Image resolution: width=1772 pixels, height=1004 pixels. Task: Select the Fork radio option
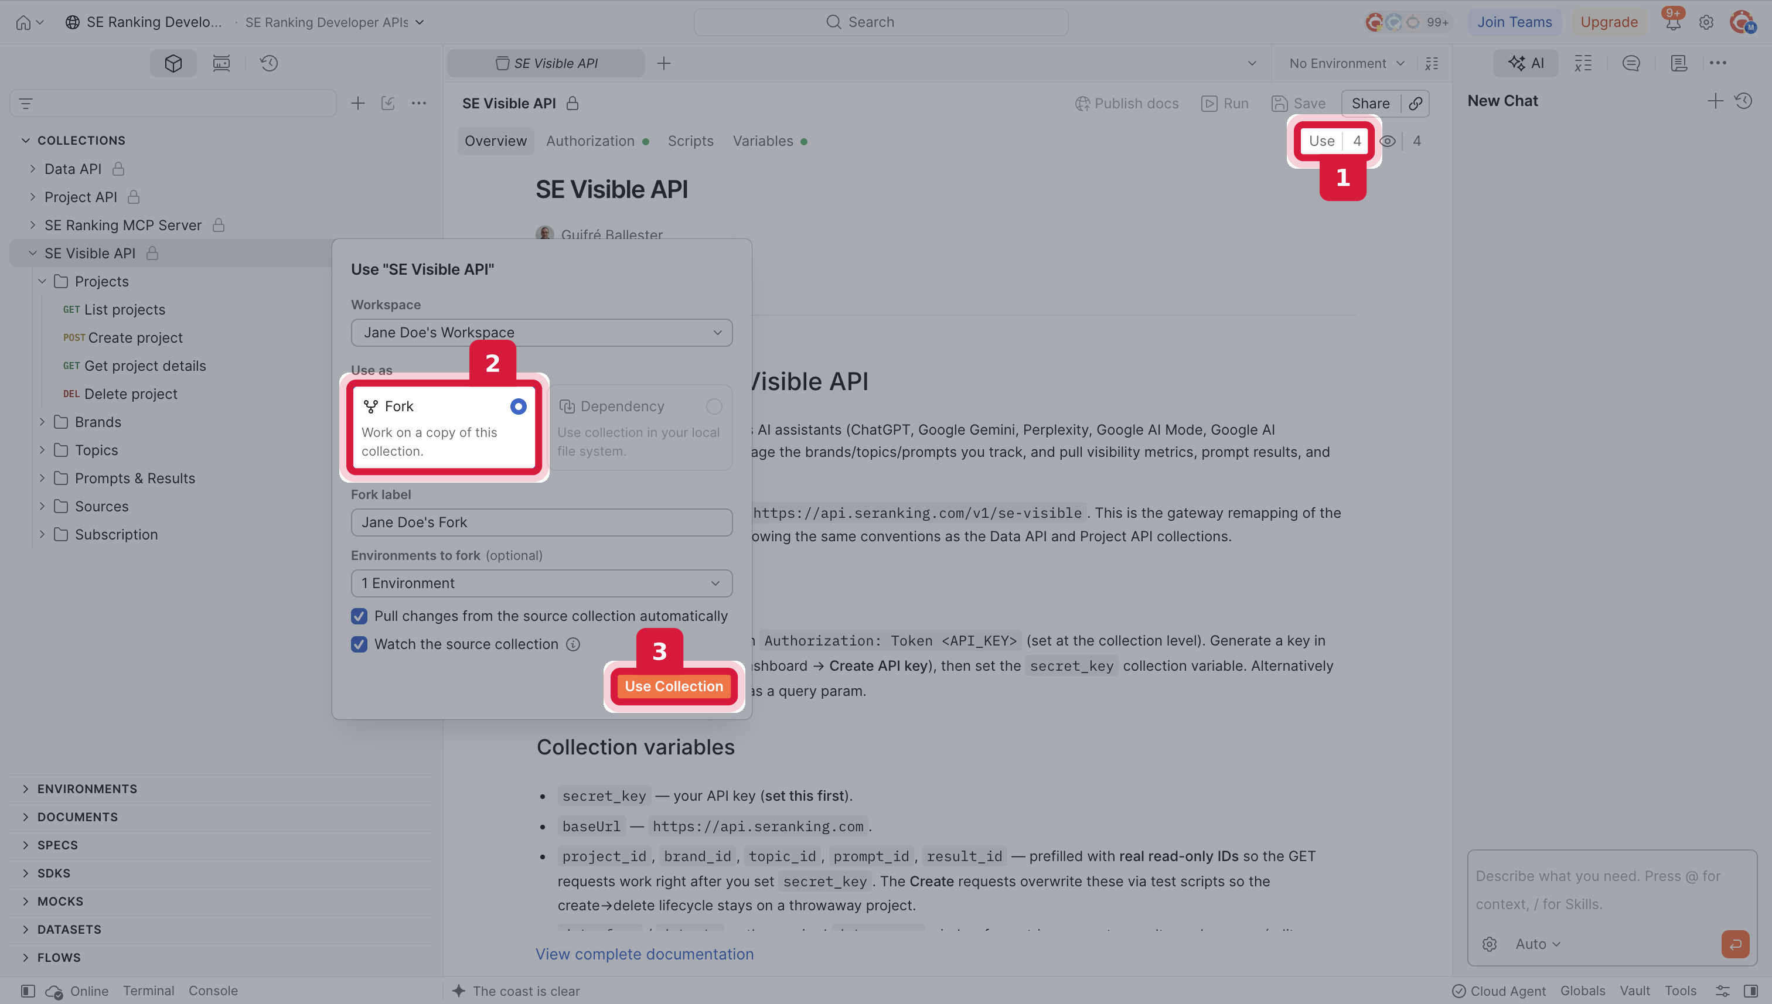(518, 406)
